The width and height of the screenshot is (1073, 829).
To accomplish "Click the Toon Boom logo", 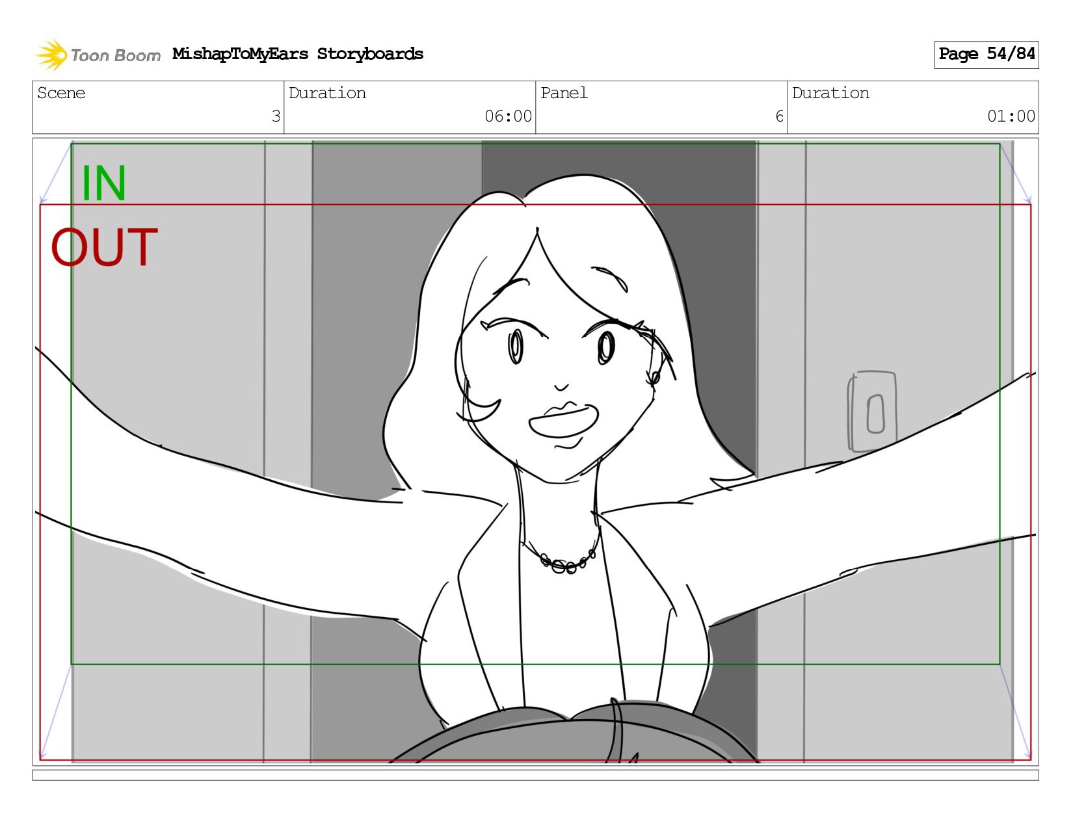I will point(98,55).
